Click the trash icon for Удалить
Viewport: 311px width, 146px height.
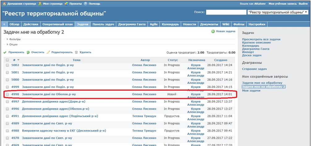click(76, 52)
